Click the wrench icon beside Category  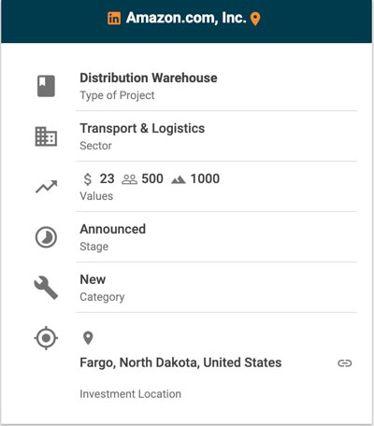pos(46,288)
